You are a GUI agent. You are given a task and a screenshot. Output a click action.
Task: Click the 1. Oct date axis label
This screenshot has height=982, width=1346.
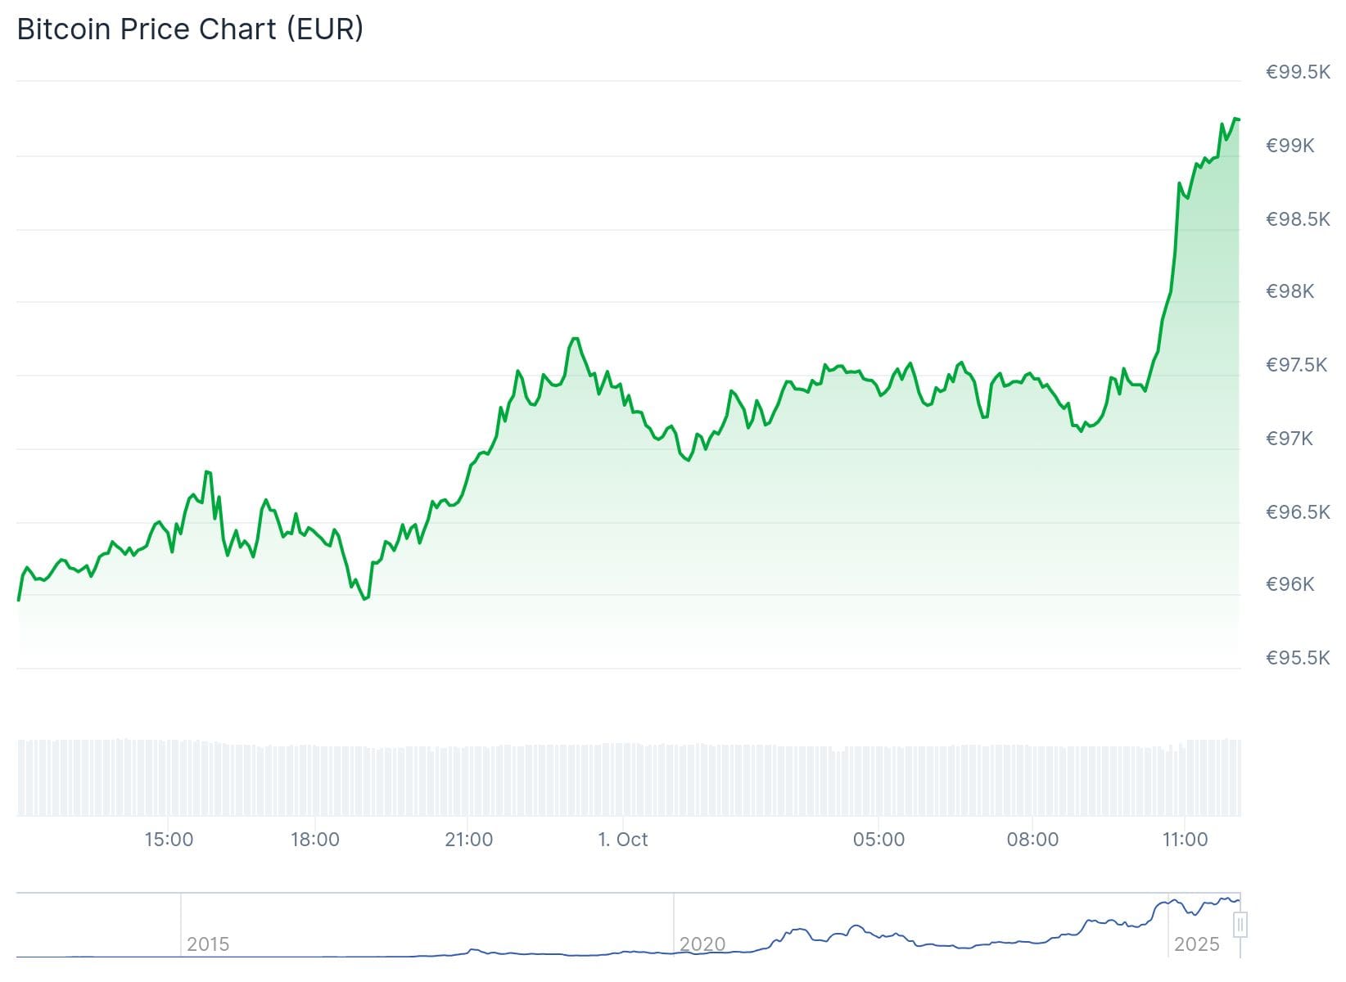623,840
